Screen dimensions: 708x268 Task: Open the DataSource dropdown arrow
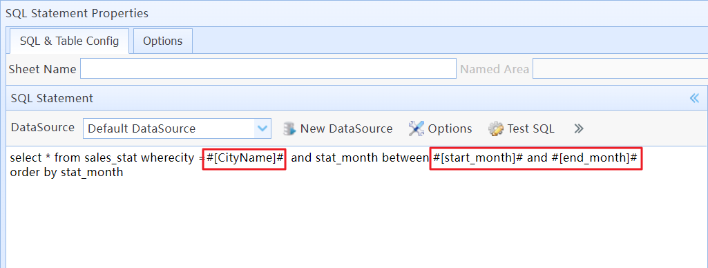point(262,128)
